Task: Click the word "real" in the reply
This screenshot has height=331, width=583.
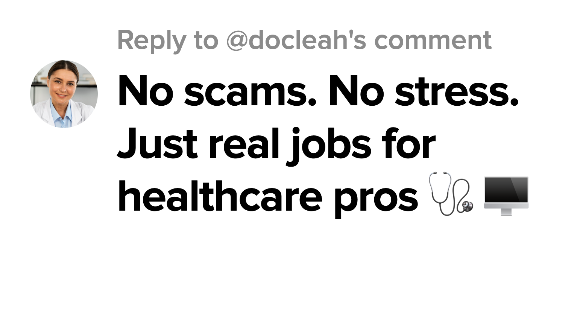Action: 244,143
